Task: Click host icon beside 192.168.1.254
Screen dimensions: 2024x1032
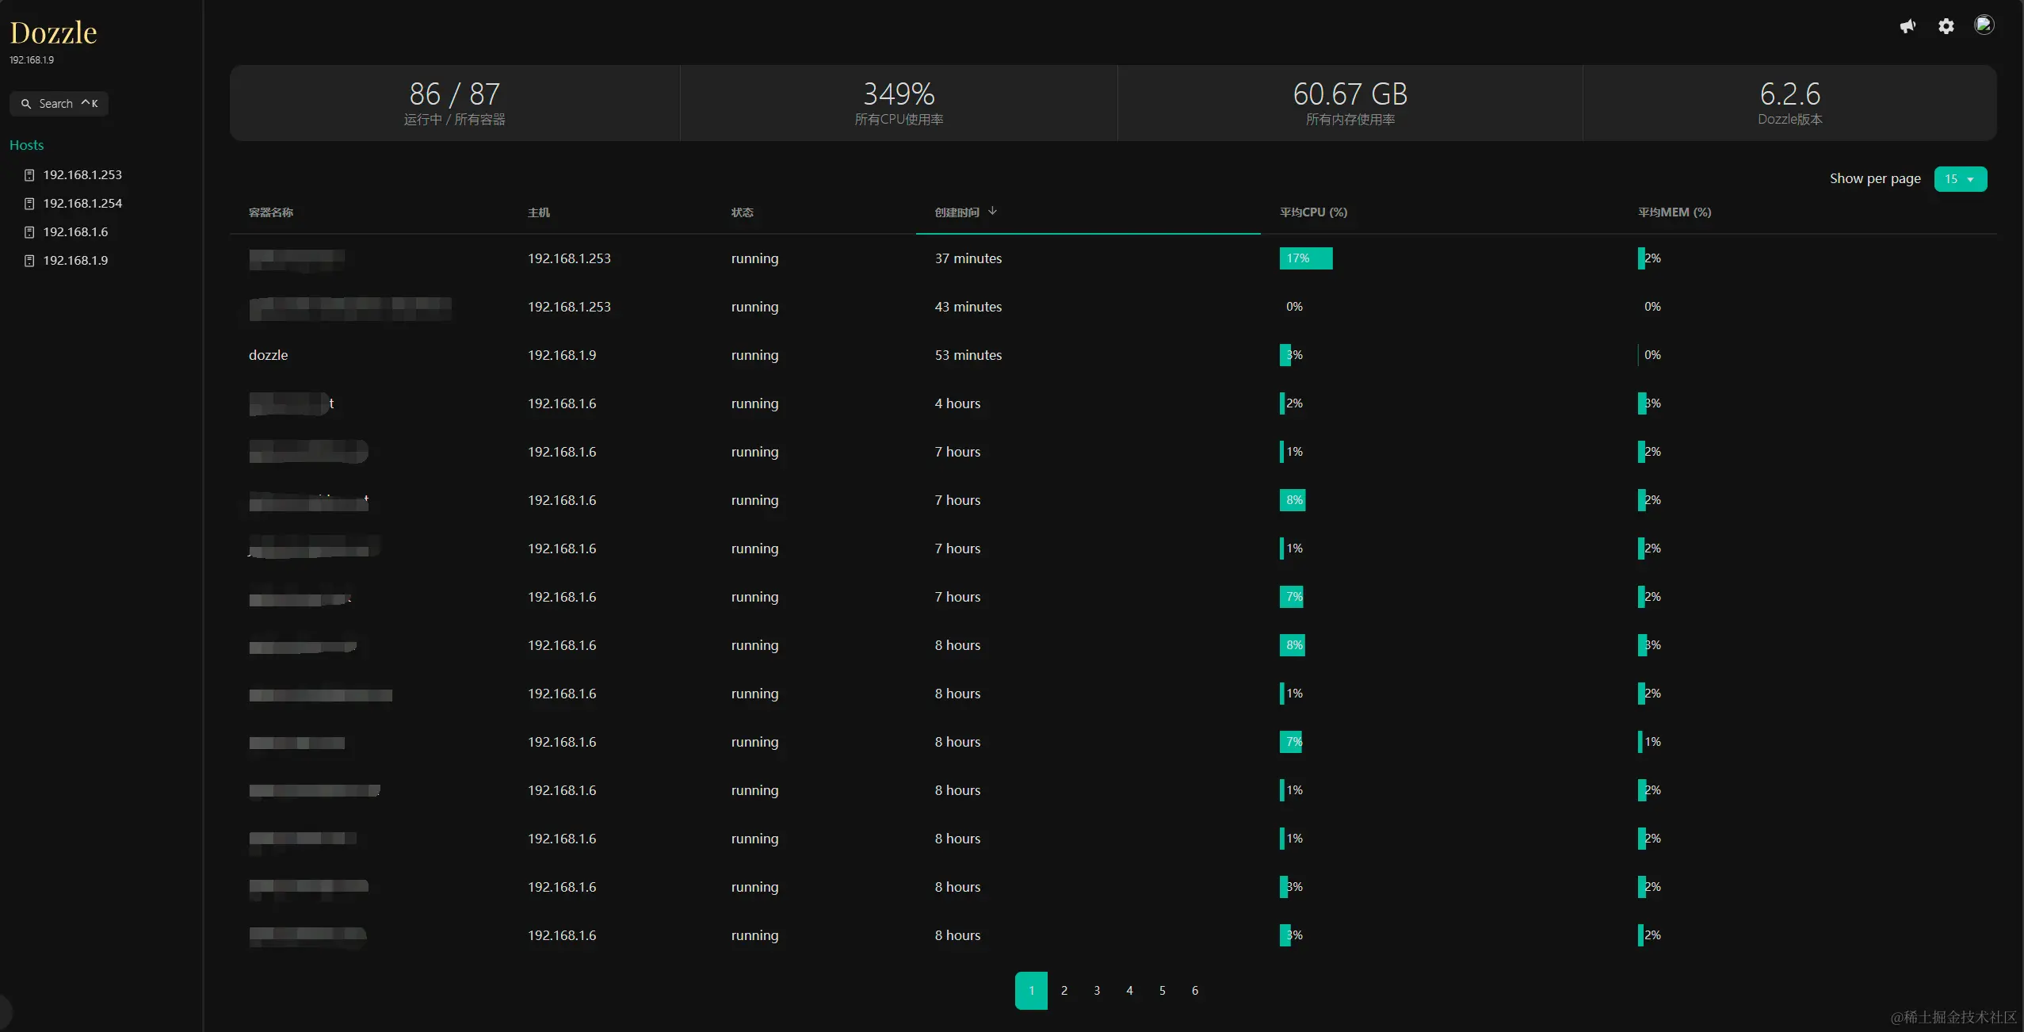Action: [x=29, y=204]
